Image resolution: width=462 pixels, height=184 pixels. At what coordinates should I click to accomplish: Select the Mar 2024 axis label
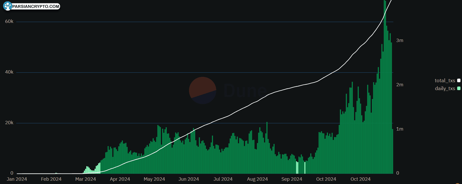(85, 179)
